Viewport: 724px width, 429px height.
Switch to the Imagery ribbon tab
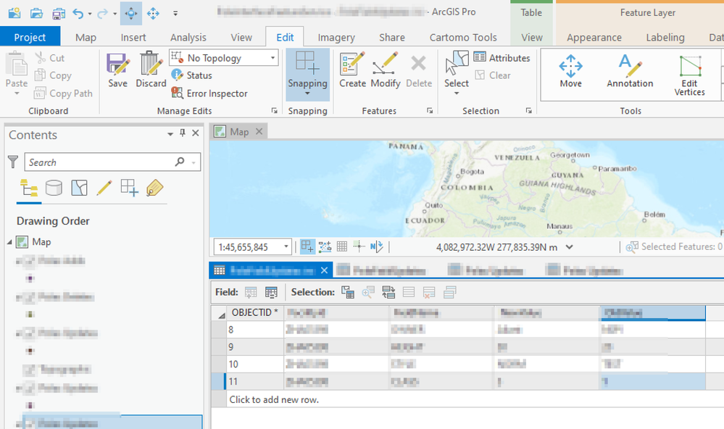click(x=336, y=38)
